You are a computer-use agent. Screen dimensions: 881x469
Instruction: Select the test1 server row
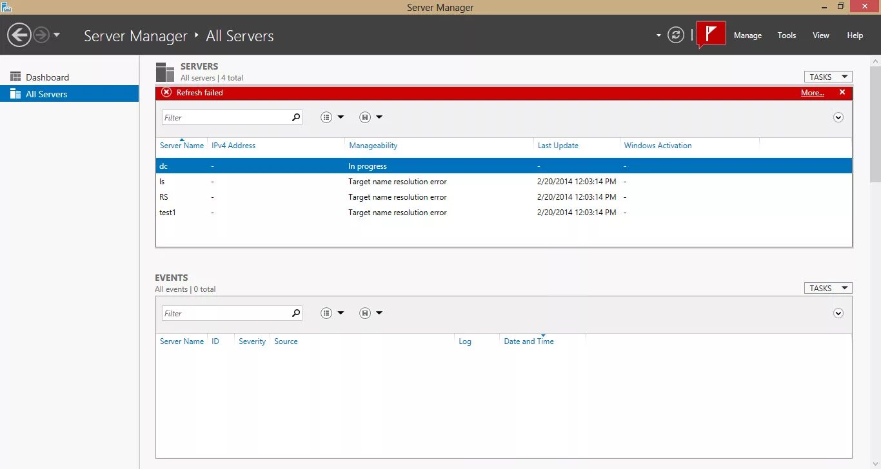(x=504, y=213)
